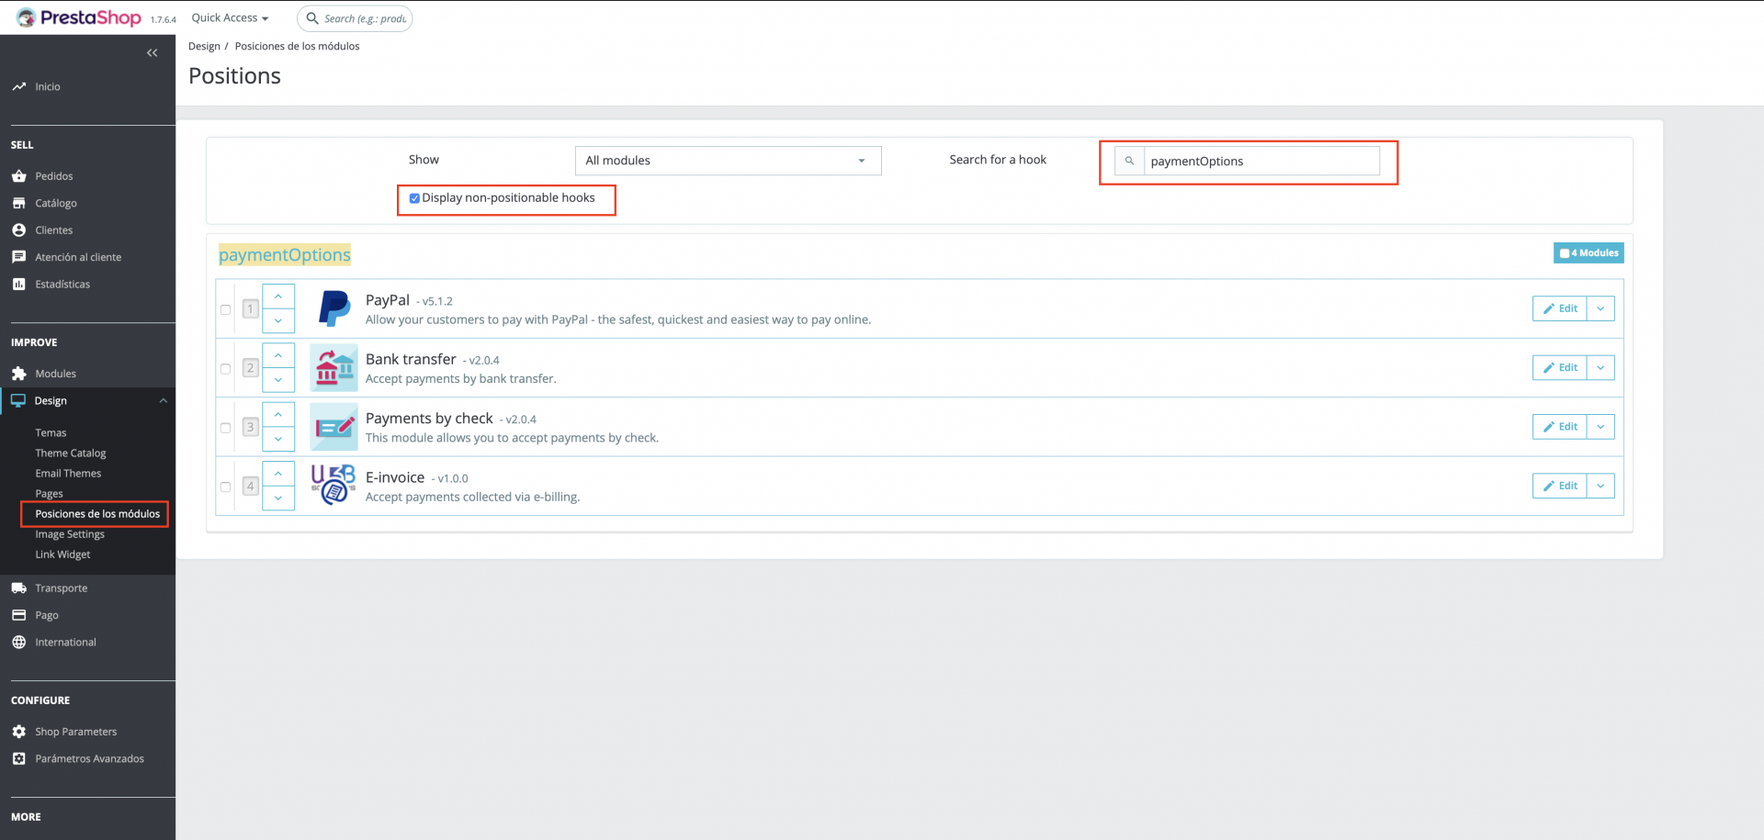The width and height of the screenshot is (1764, 840).
Task: Click the hook search magnifier icon
Action: pos(1129,161)
